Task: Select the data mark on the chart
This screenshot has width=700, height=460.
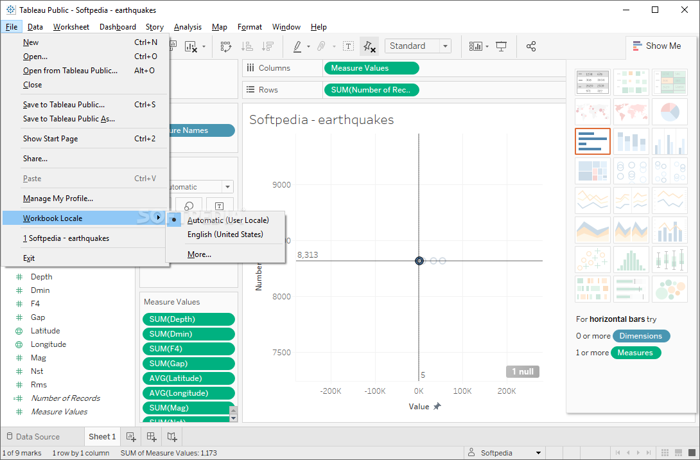Action: pos(419,261)
